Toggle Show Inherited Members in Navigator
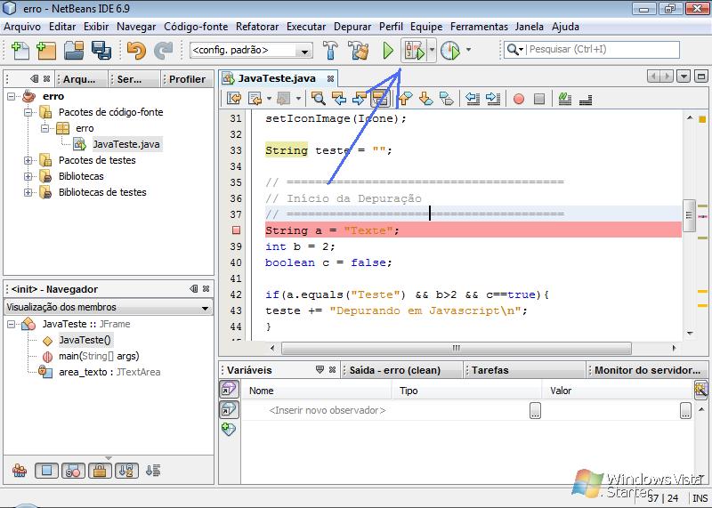712x508 pixels. (20, 471)
